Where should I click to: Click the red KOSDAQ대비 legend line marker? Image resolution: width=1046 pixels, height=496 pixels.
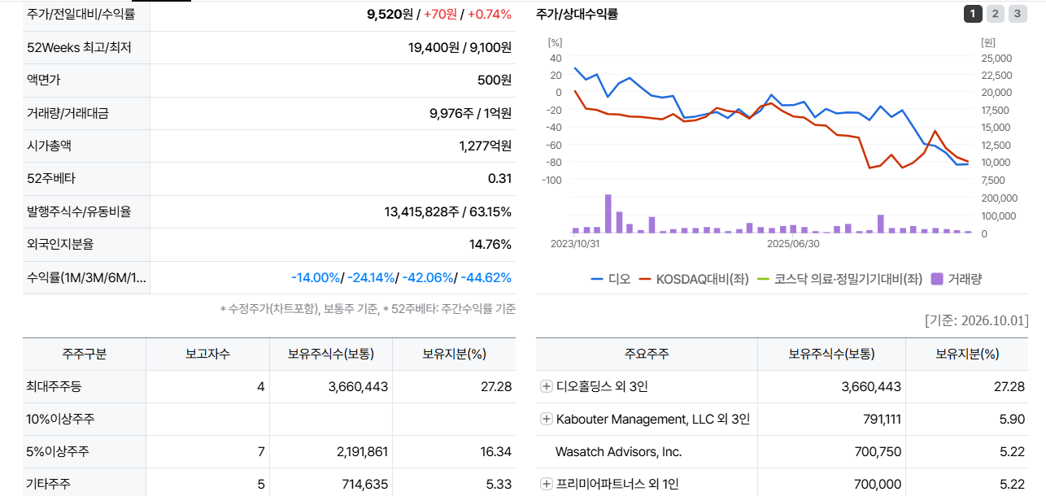pos(647,279)
